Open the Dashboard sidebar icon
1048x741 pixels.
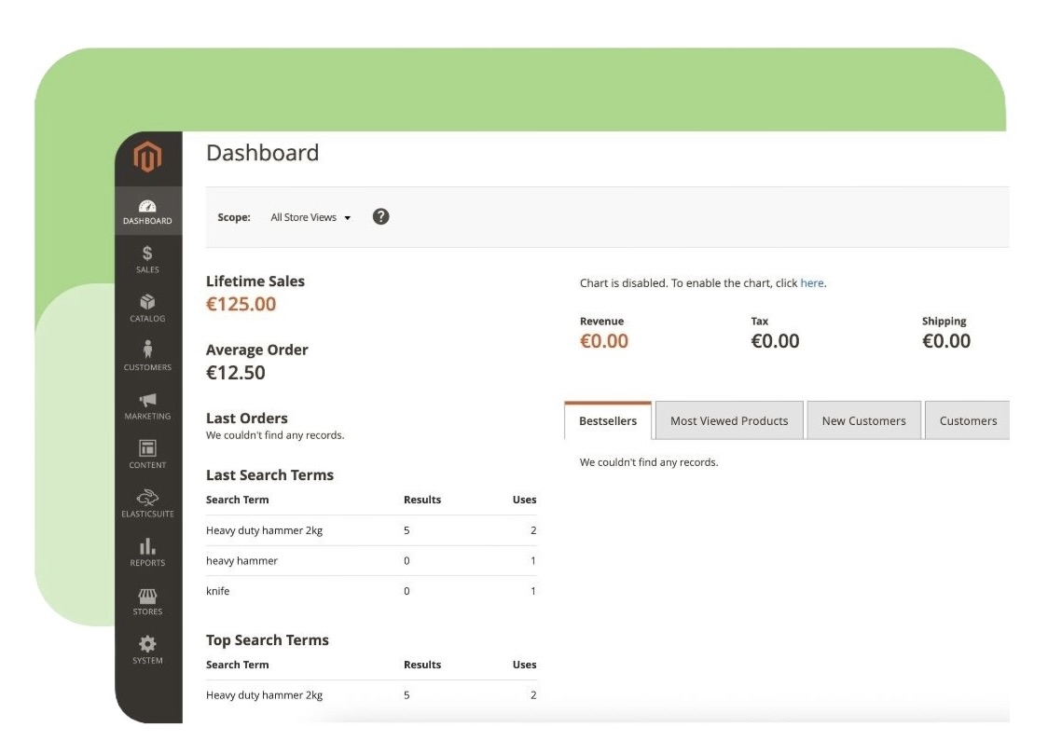pyautogui.click(x=147, y=206)
